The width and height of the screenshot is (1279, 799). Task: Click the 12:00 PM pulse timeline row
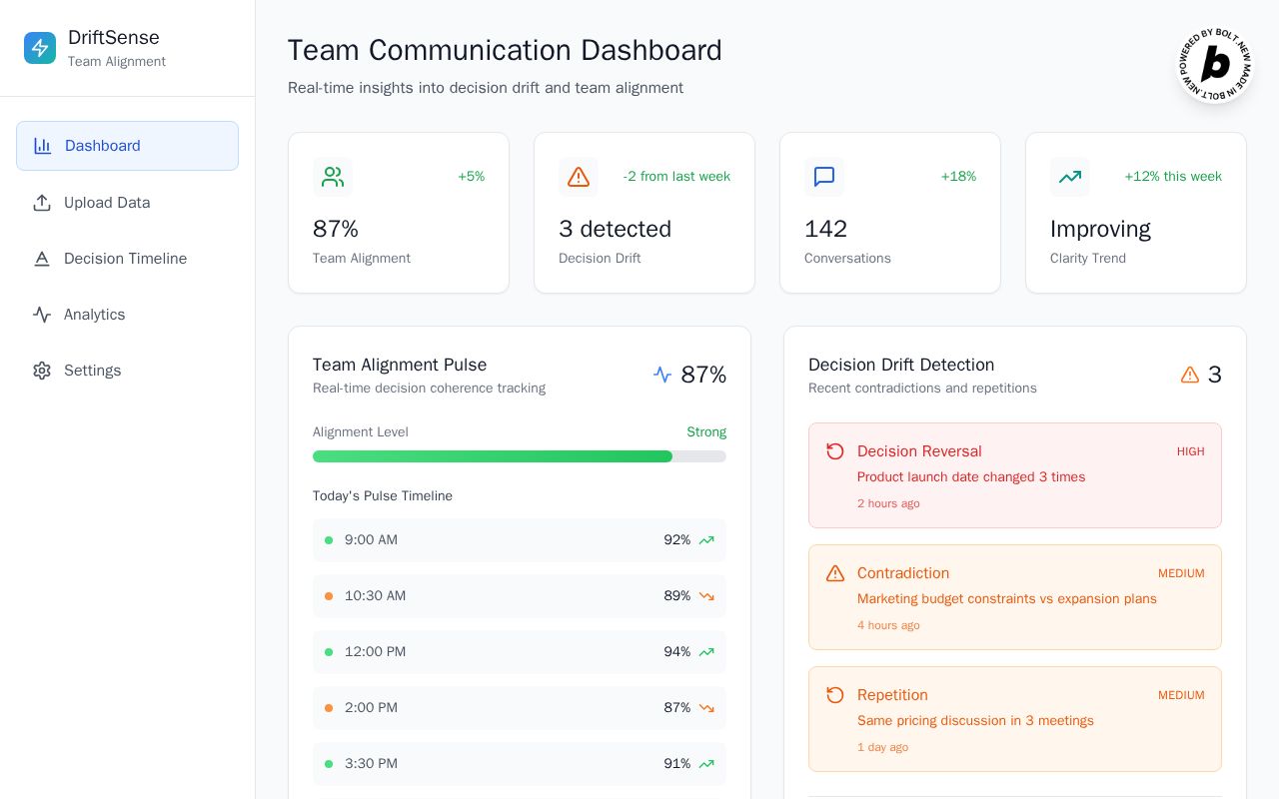(x=520, y=652)
